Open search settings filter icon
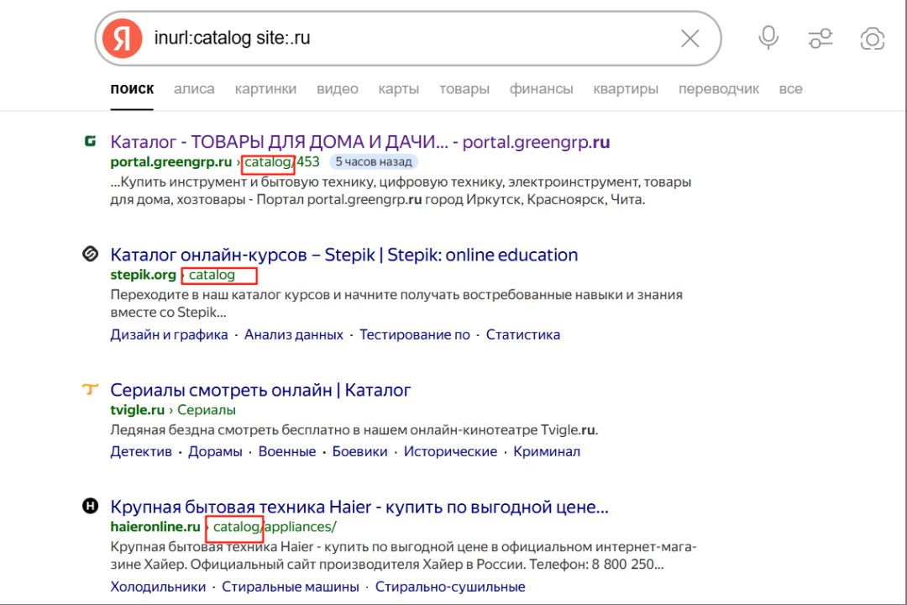The width and height of the screenshot is (907, 605). (x=820, y=39)
